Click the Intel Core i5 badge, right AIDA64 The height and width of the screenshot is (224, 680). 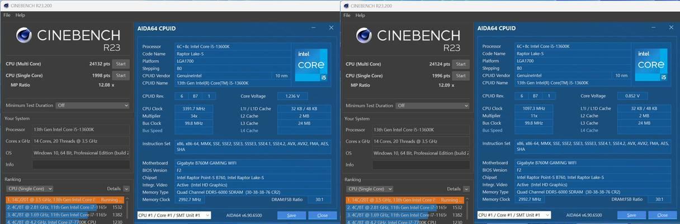pyautogui.click(x=651, y=66)
